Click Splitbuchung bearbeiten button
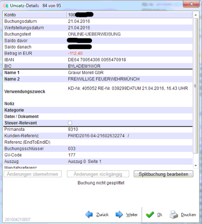The image size is (202, 224). point(164,174)
